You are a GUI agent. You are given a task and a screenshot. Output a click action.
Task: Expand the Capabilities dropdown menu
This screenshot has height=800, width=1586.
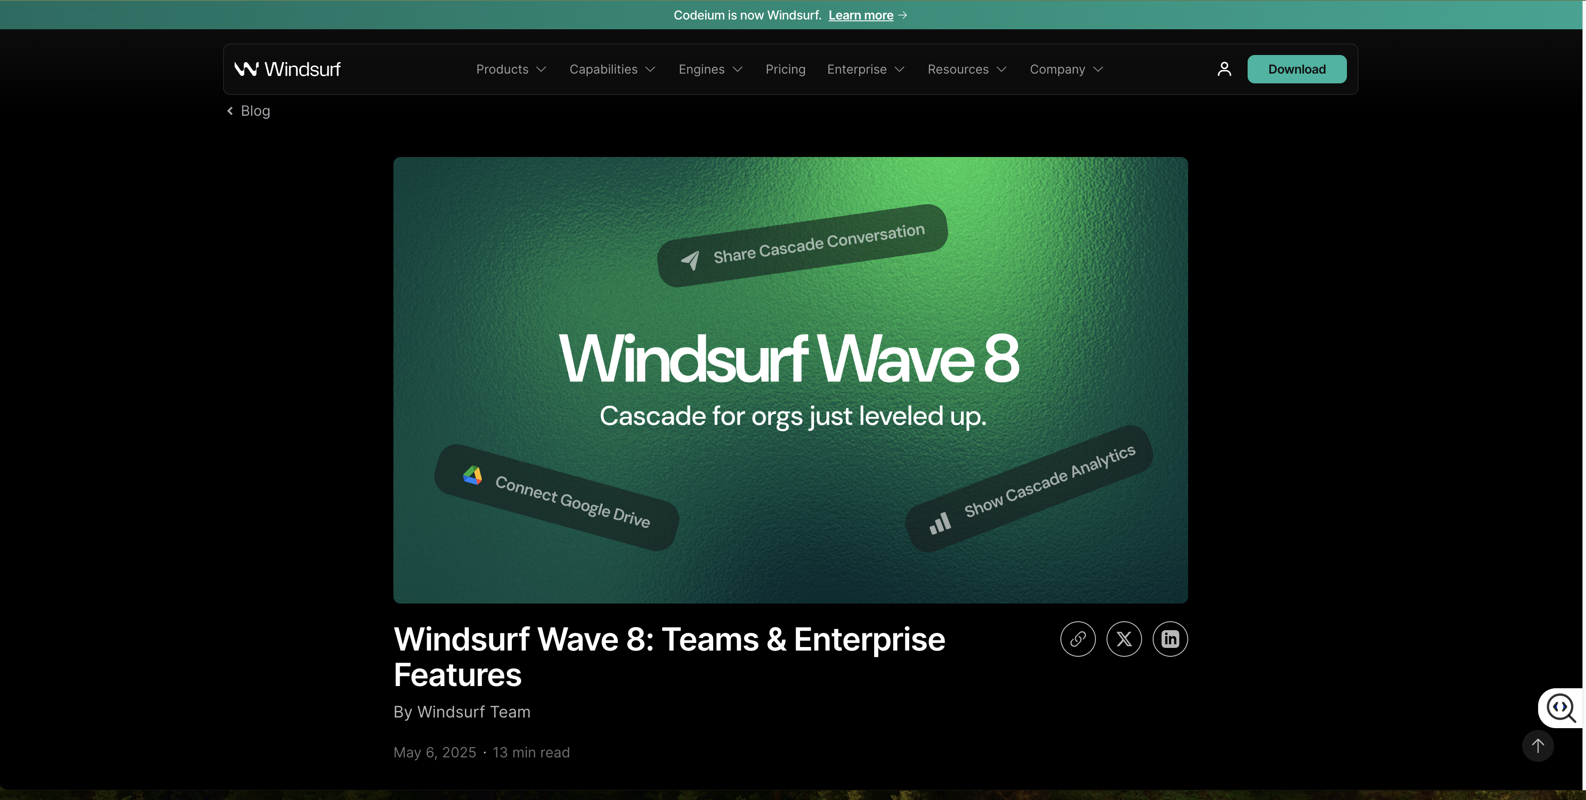click(x=612, y=70)
